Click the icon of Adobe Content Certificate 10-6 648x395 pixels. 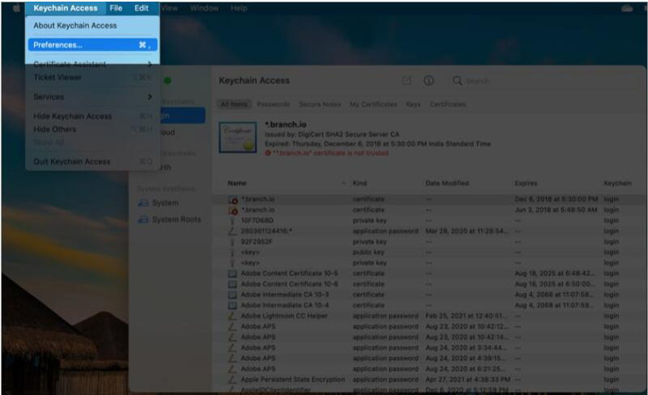pos(232,284)
